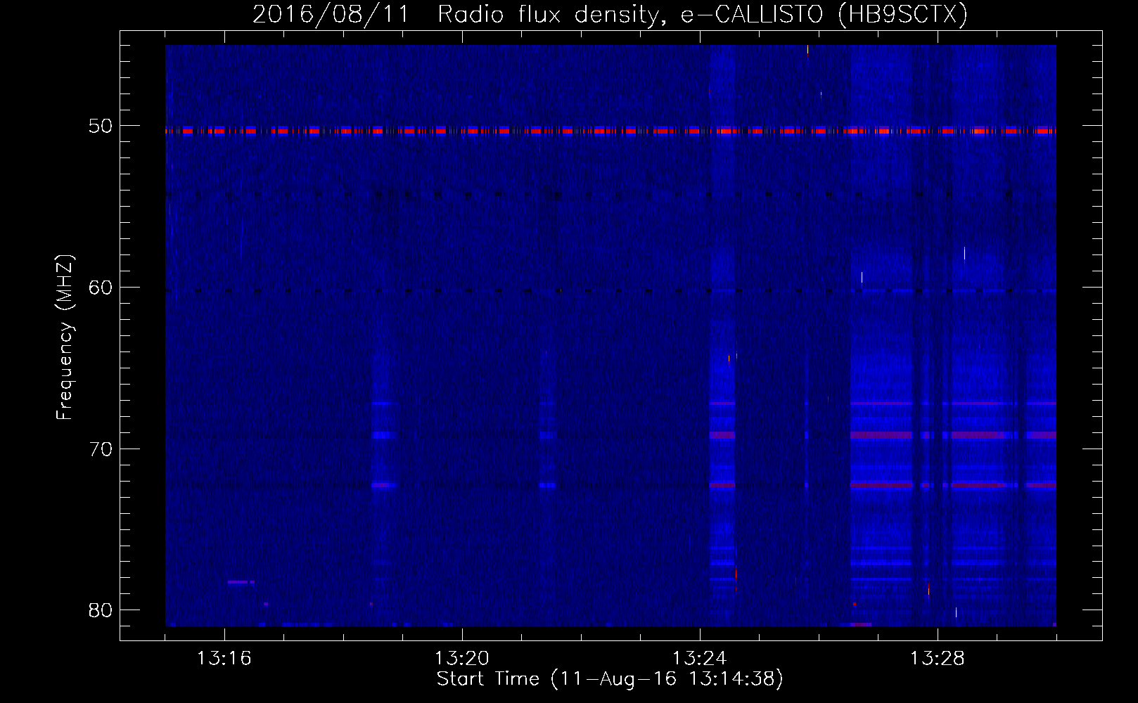Image resolution: width=1138 pixels, height=703 pixels.
Task: Select the 13:20 time tick label
Action: 462,659
